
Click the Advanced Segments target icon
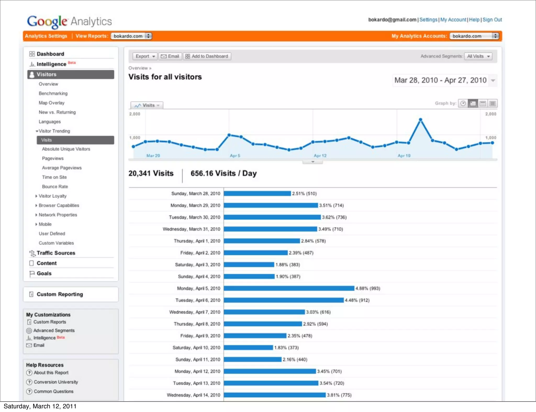(x=29, y=331)
